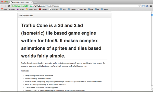This screenshot has height=92, width=153.
Task: Open the Google Maps bookmark
Action: click(32, 9)
